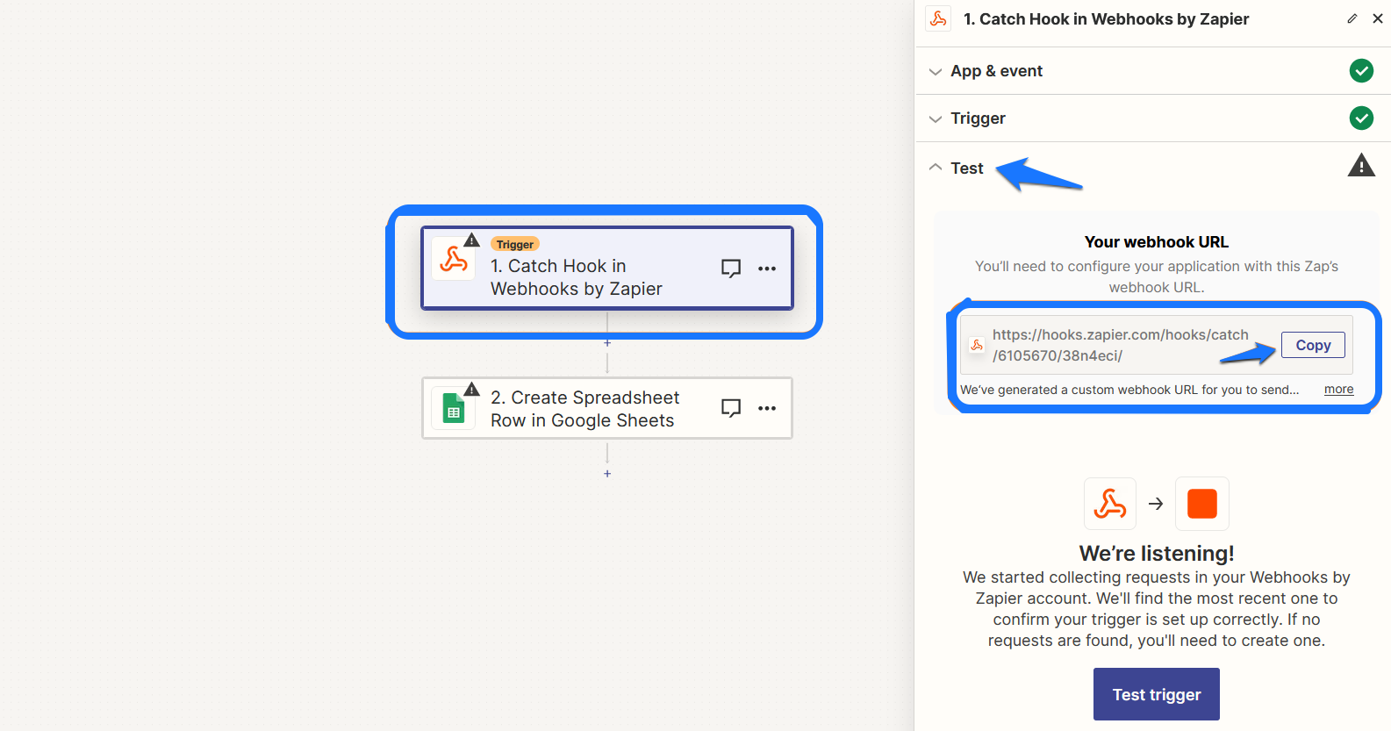Select the webhook URL text field
Viewport: 1391px width, 731px height.
click(1120, 345)
